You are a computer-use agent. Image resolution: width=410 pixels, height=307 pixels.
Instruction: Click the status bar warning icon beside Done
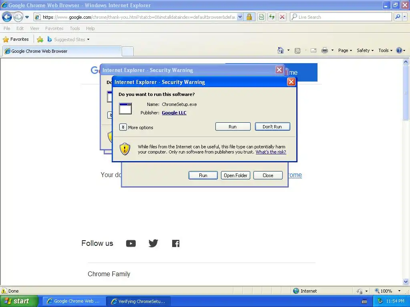pyautogui.click(x=4, y=291)
